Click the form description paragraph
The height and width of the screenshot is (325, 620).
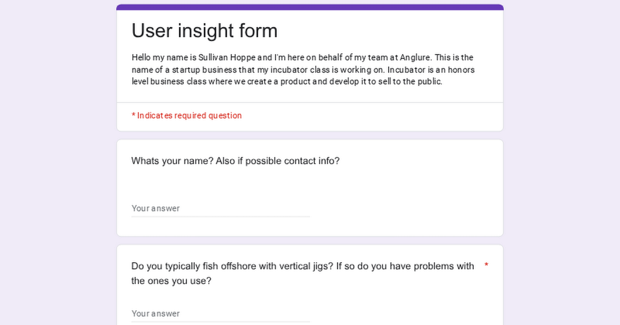coord(303,70)
